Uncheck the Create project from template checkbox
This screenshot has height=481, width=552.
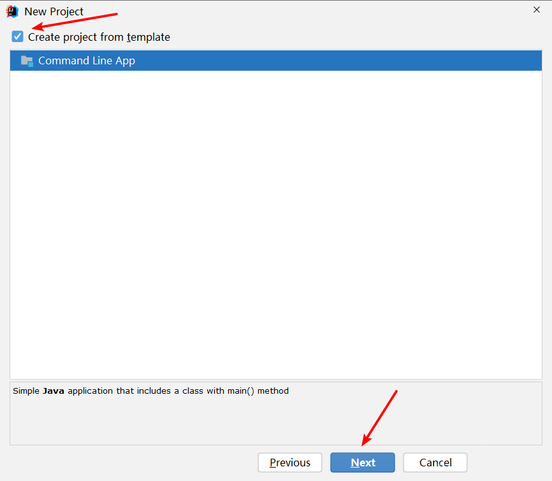[18, 36]
